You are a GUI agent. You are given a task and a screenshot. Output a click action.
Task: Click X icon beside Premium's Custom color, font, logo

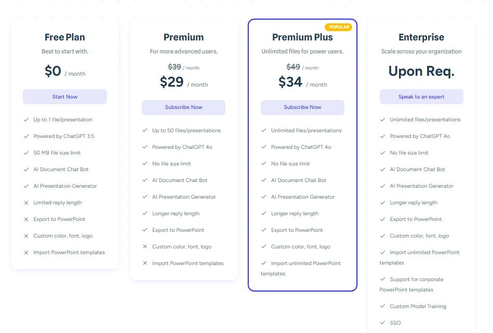[145, 247]
